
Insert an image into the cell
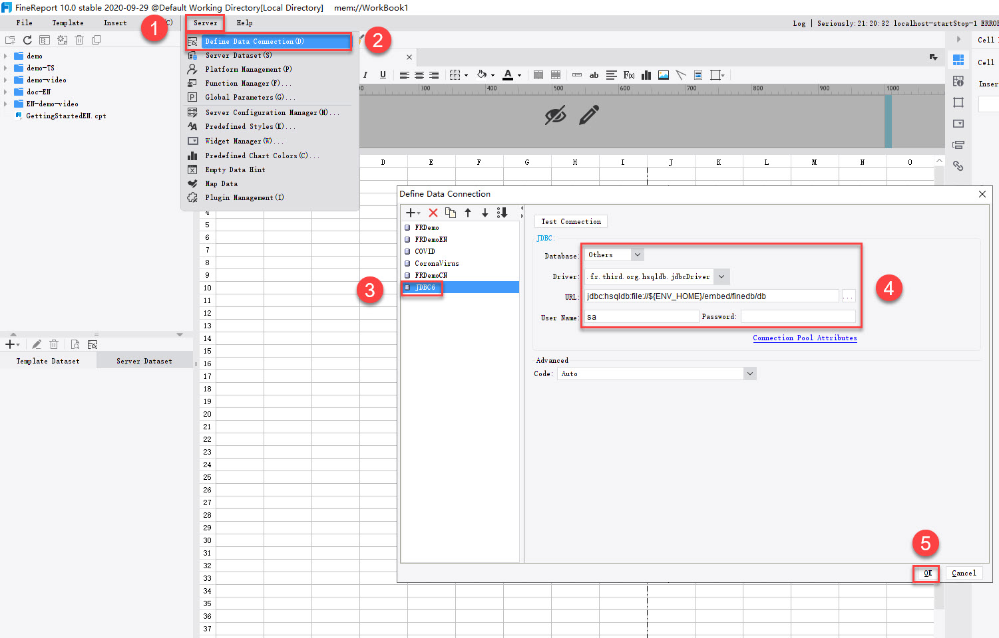(663, 75)
